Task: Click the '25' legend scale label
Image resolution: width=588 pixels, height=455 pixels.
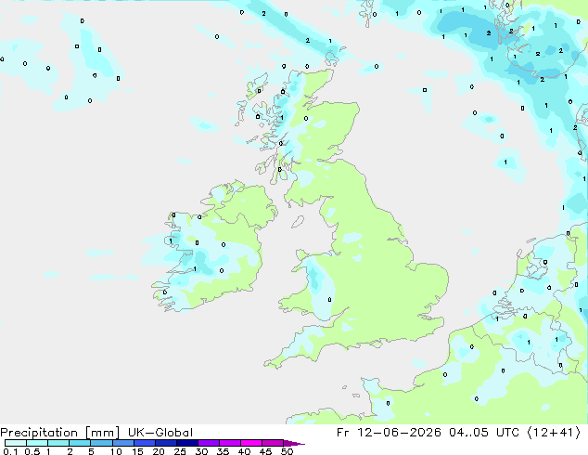Action: (180, 451)
